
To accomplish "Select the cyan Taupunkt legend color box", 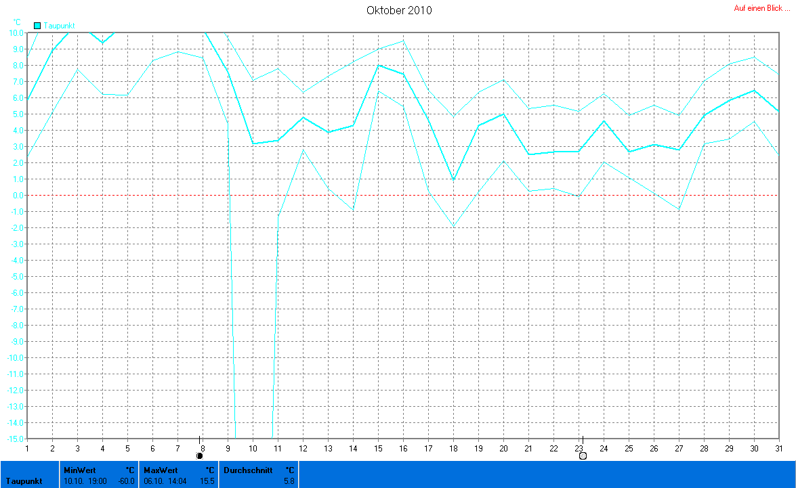I will point(37,25).
